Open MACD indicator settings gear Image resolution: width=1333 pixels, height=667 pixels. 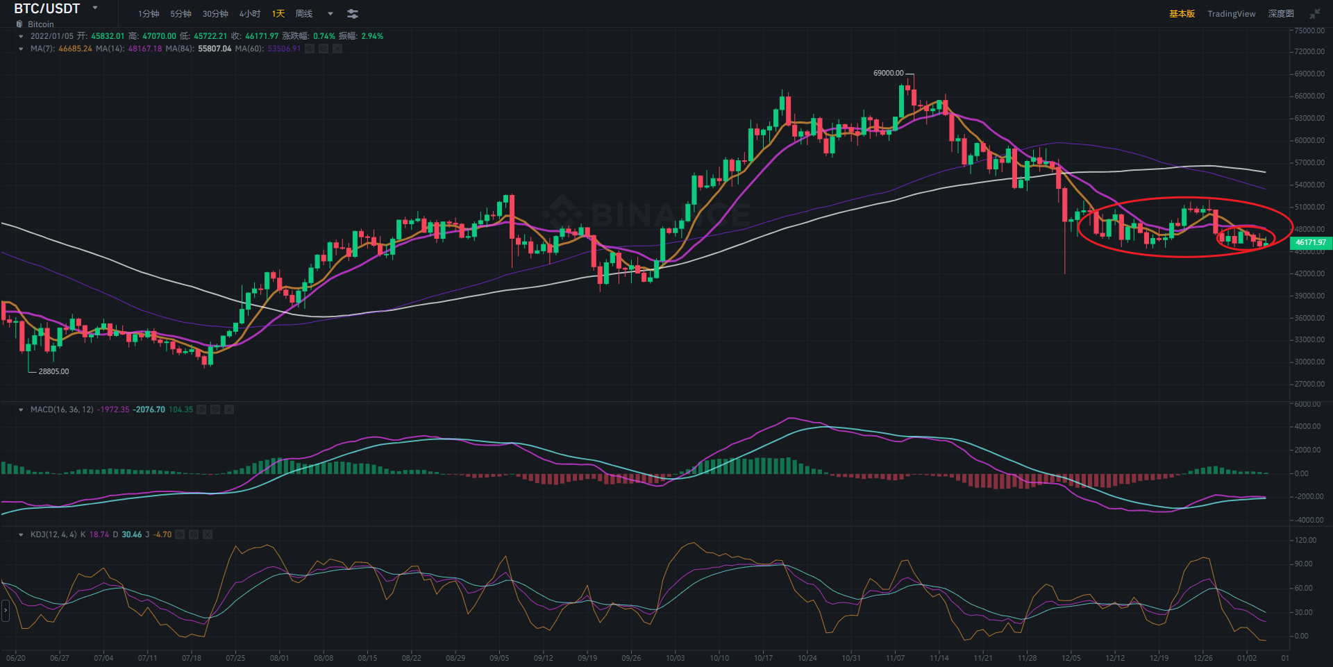point(215,410)
